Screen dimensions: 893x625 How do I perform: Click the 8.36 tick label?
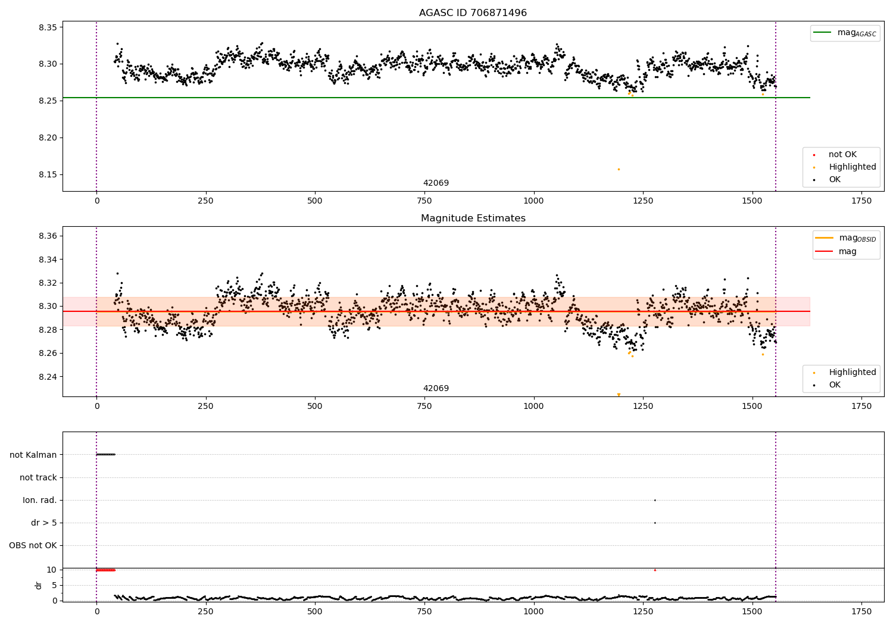tap(48, 236)
